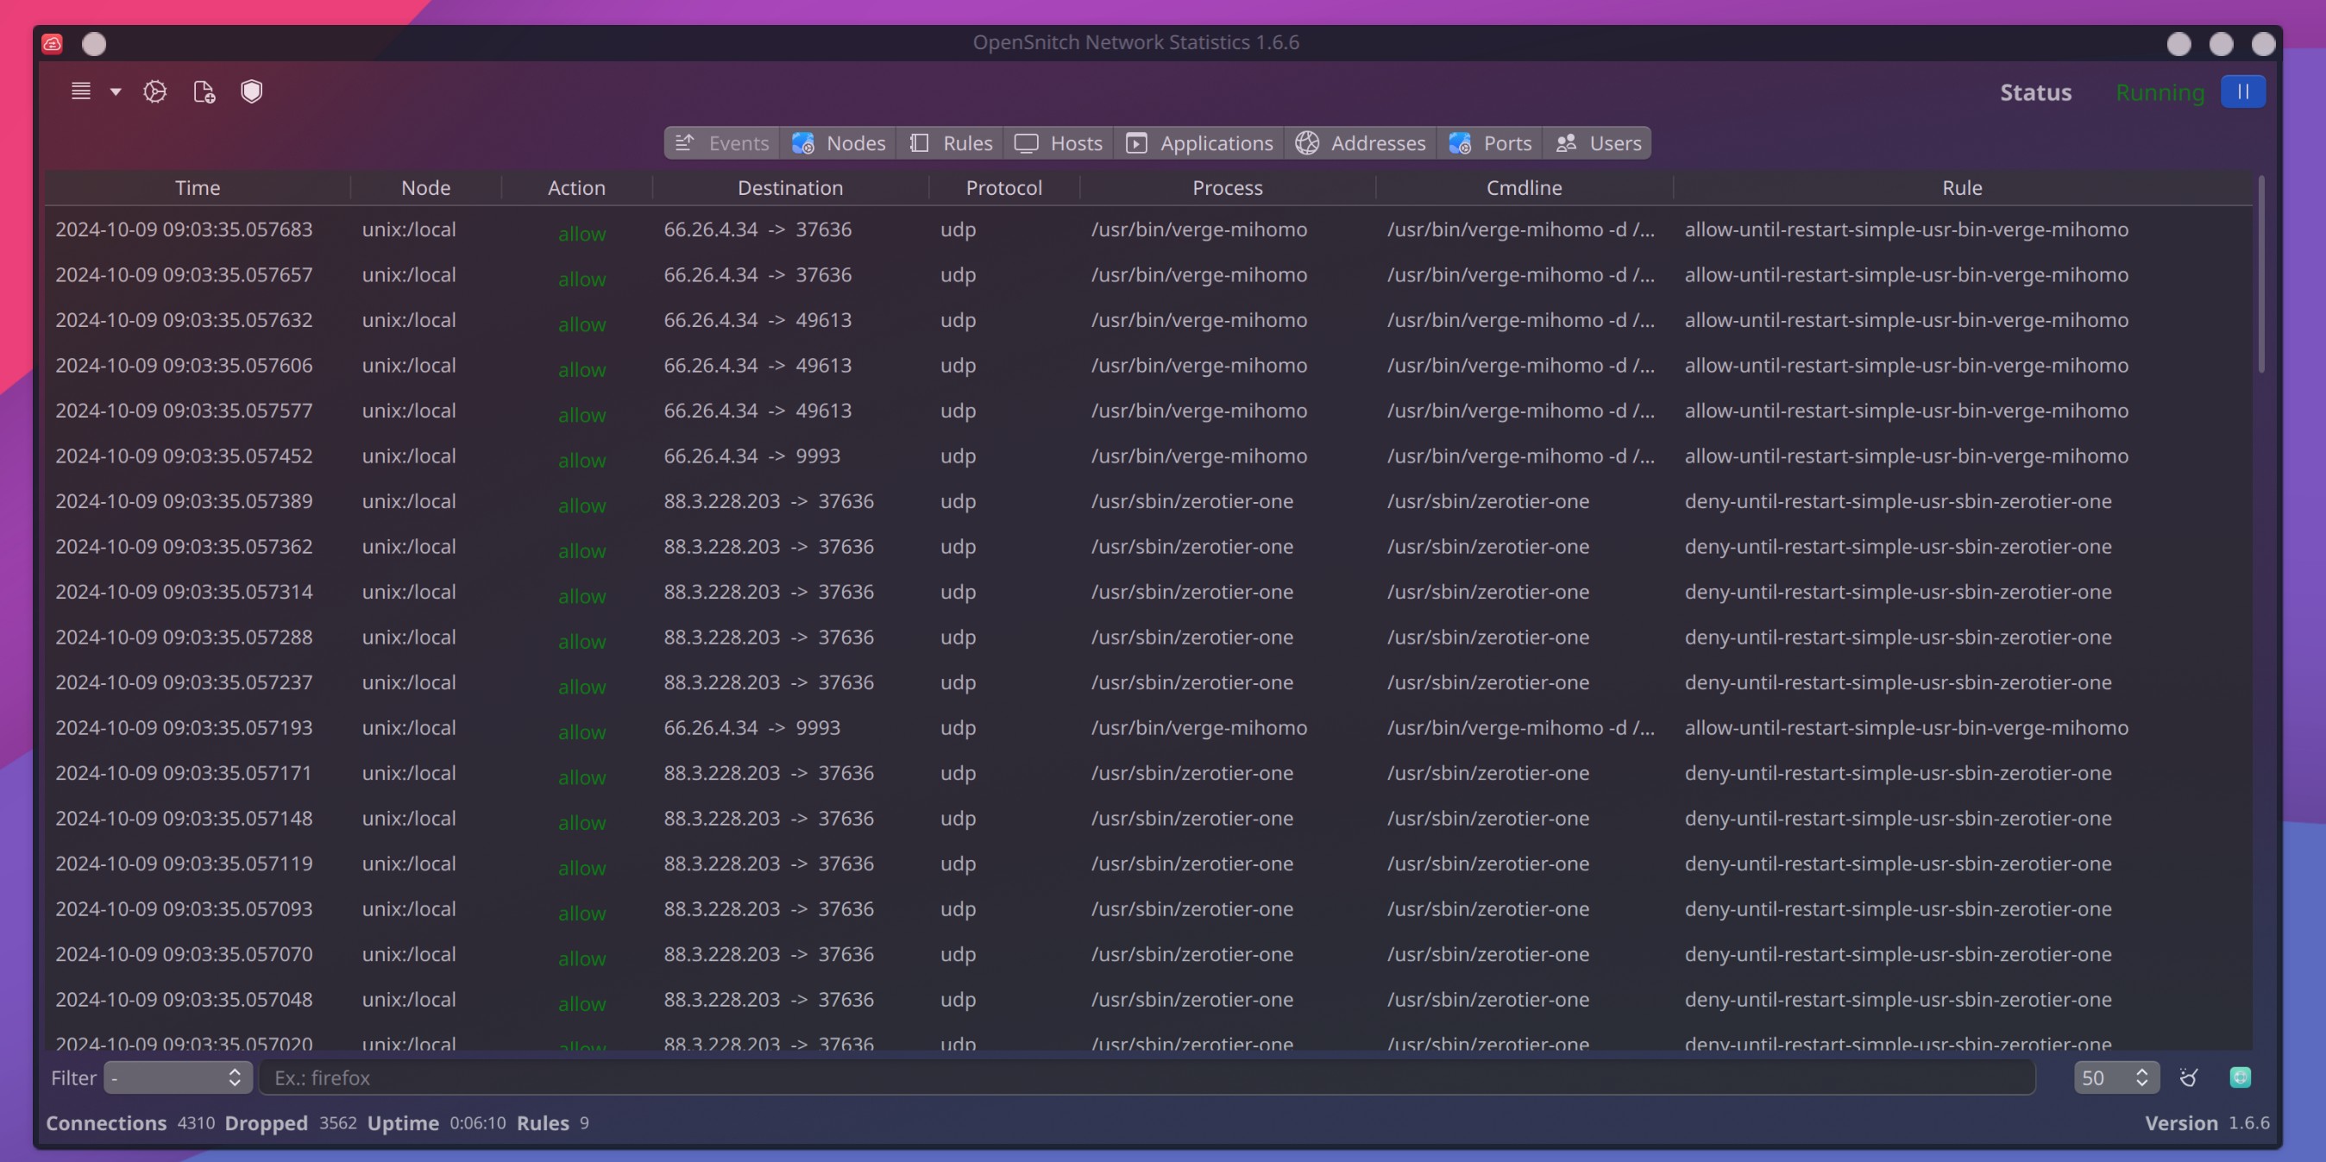Click deny rule name in row 09:03:35.057237
Viewport: 2326px width, 1162px height.
click(x=1898, y=682)
